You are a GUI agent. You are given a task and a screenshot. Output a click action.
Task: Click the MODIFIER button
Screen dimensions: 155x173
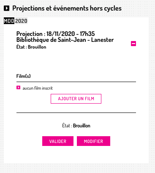(x=93, y=141)
